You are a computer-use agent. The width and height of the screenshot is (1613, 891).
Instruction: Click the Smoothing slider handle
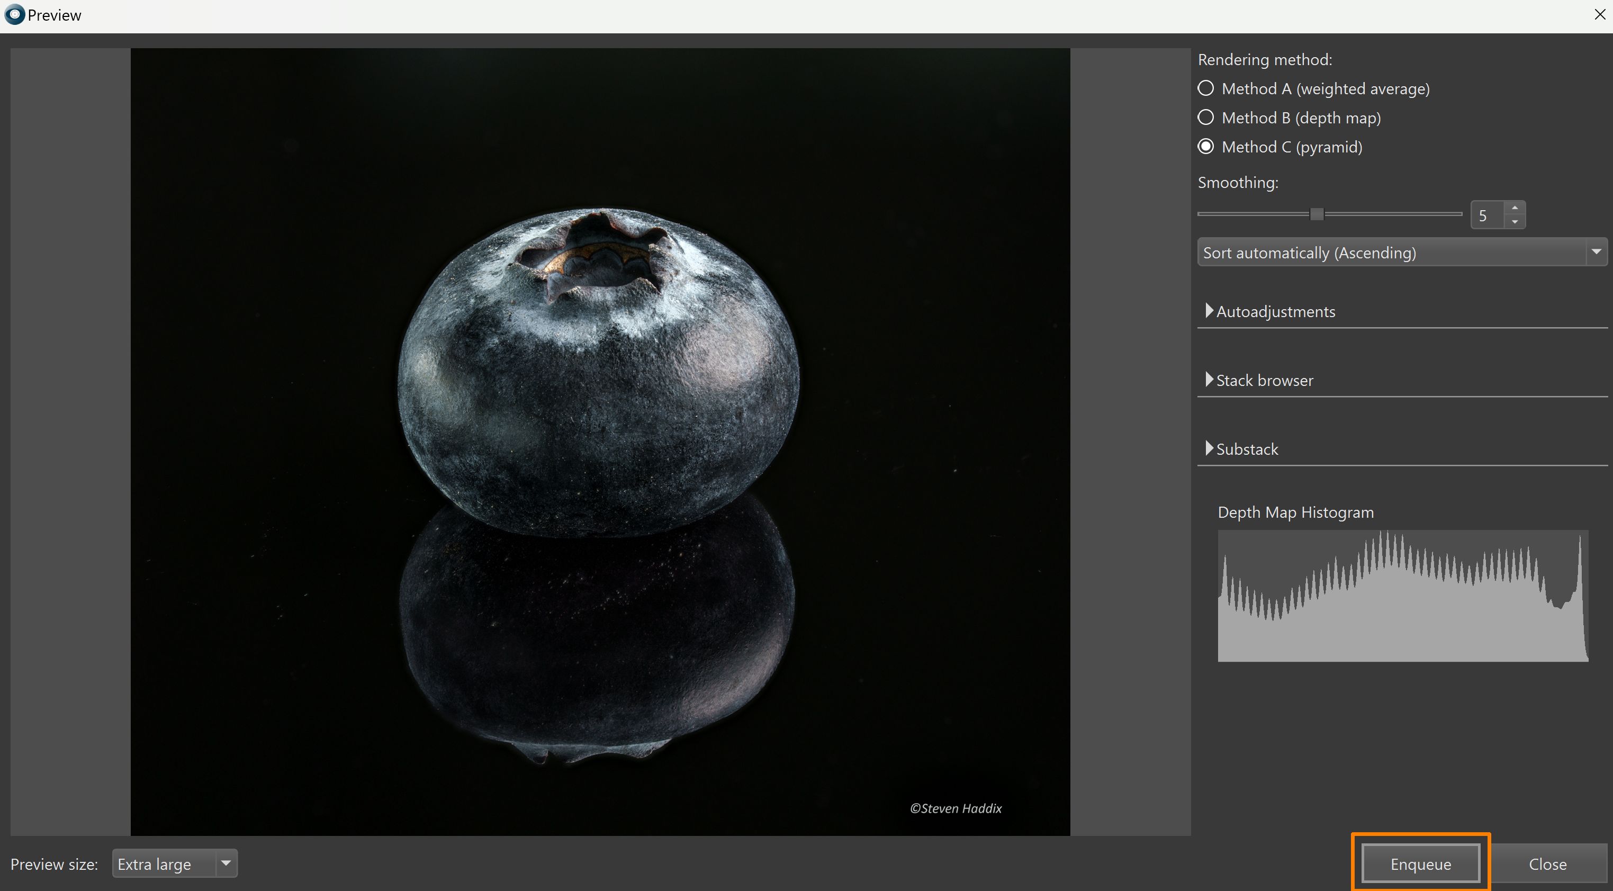pos(1317,214)
